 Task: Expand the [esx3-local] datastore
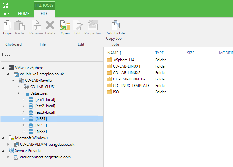tap(23, 112)
